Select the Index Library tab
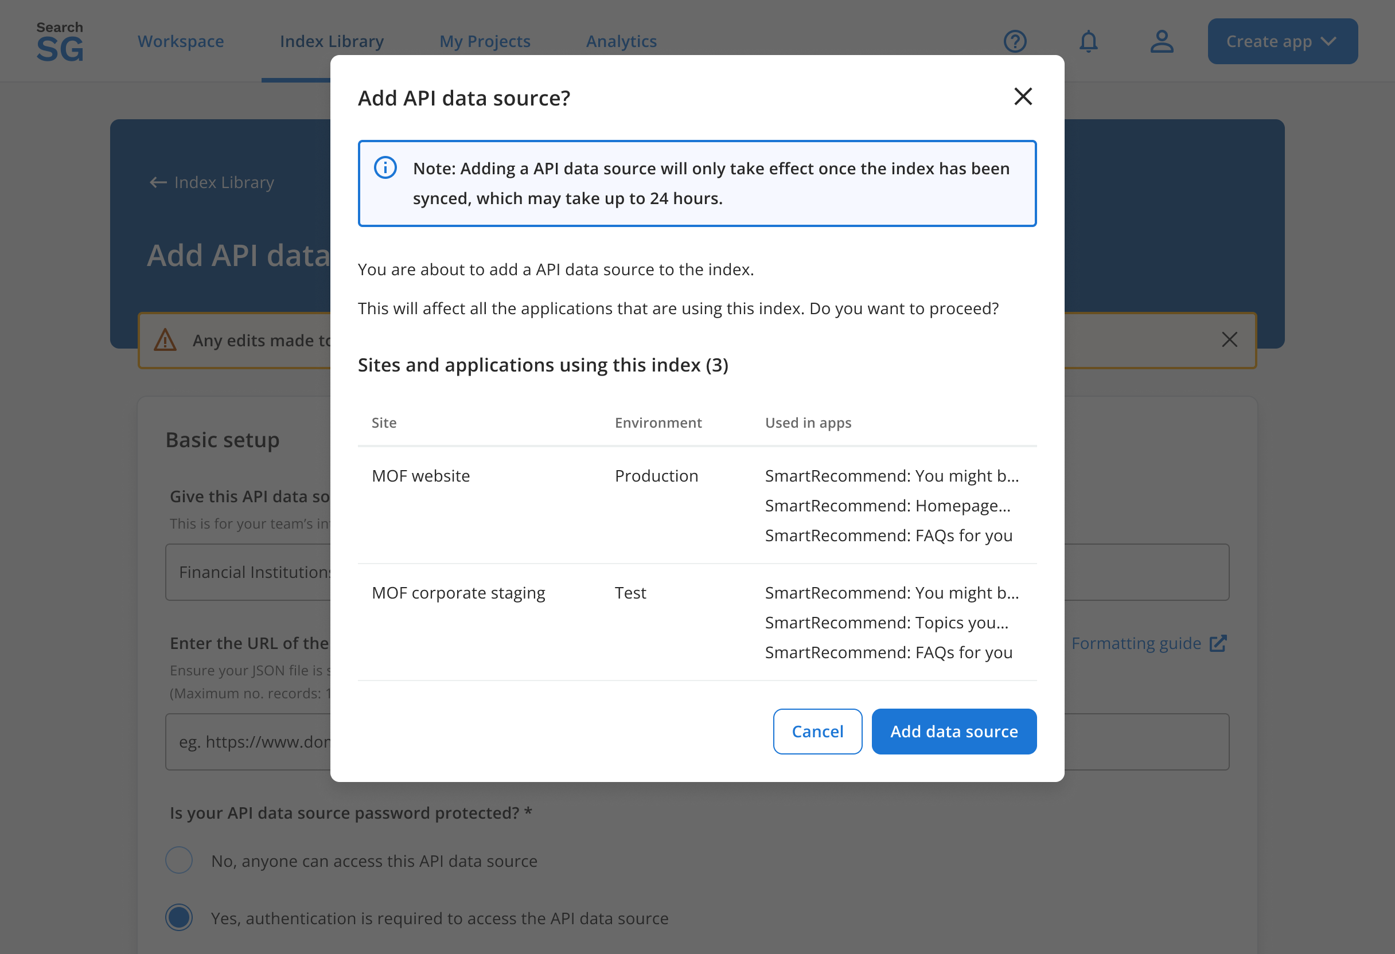Image resolution: width=1395 pixels, height=954 pixels. (x=332, y=41)
